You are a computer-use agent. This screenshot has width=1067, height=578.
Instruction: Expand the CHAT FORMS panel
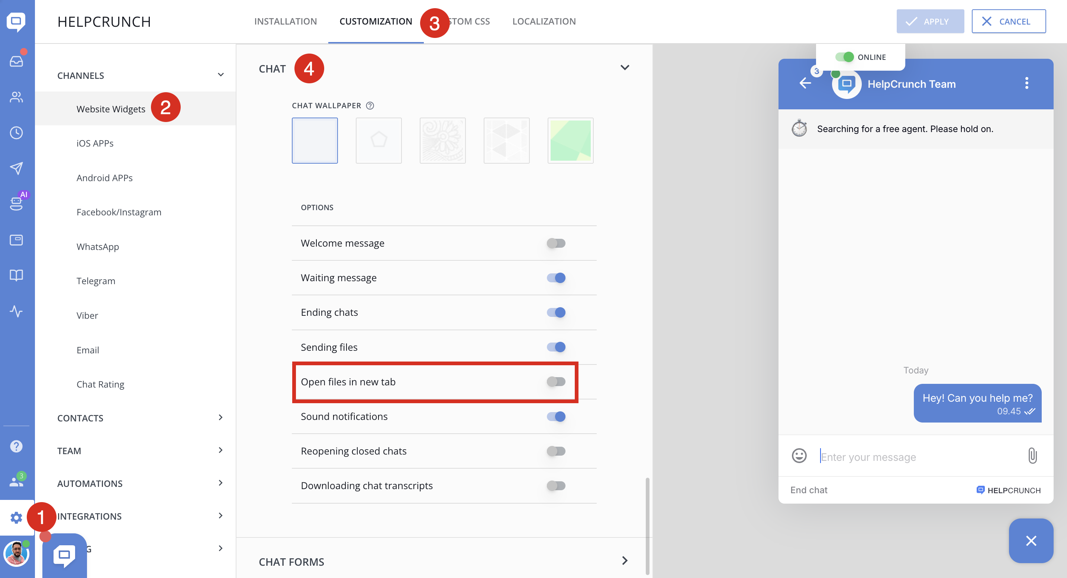(625, 561)
